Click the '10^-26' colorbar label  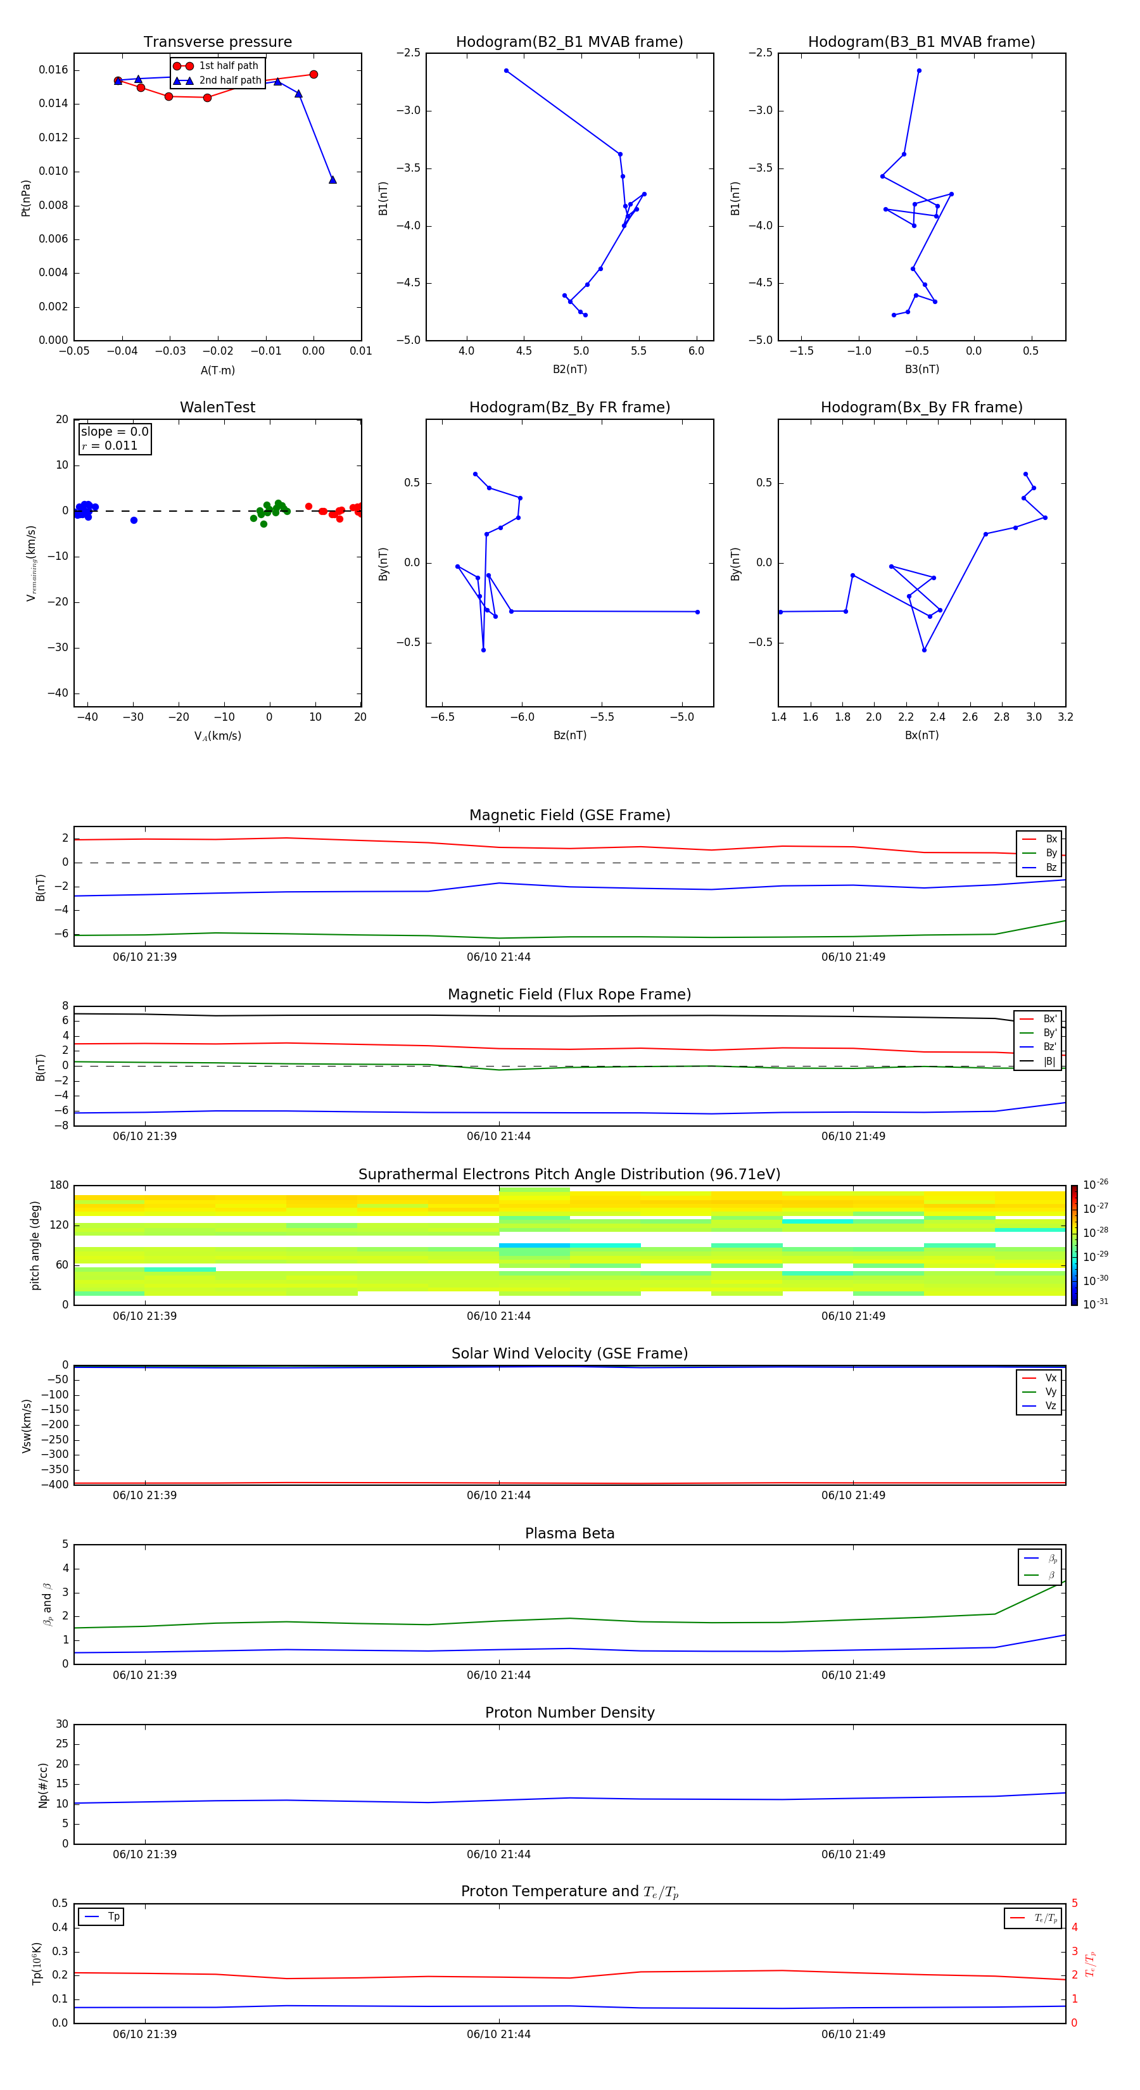point(1096,1184)
